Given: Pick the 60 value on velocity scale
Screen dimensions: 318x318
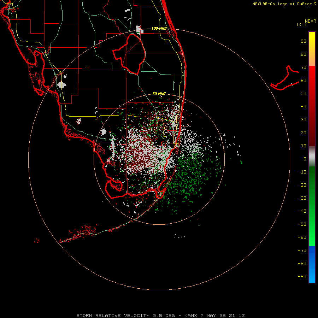Looking at the screenshot, I should pos(304,81).
